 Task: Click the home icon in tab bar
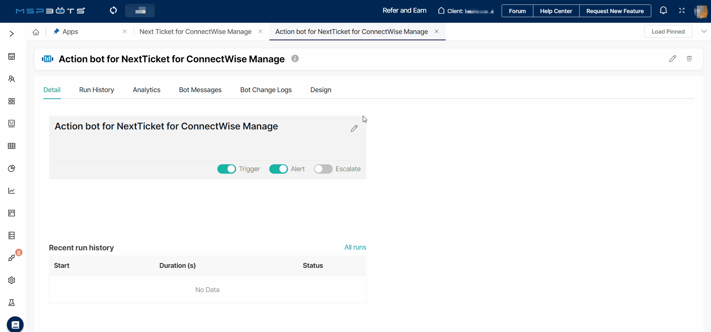[x=36, y=32]
